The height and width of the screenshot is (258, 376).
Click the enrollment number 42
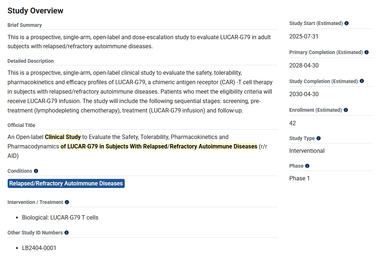[293, 123]
